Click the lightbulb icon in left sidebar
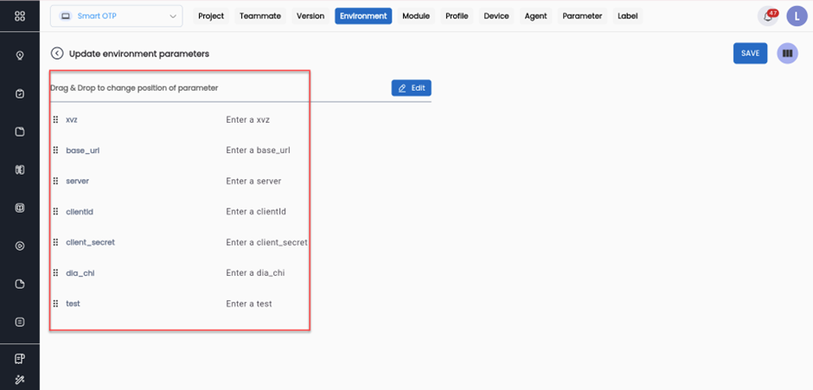Viewport: 813px width, 390px height. click(20, 55)
